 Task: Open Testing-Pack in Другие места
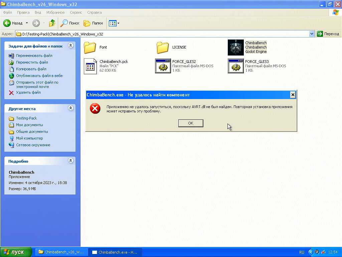point(26,118)
